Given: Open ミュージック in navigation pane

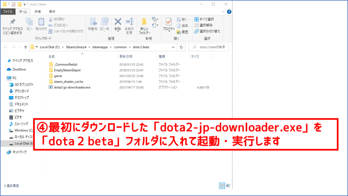Looking at the screenshot, I should coord(19,124).
